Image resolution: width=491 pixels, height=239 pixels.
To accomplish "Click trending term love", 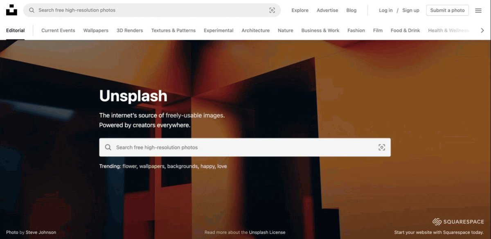I will point(222,166).
